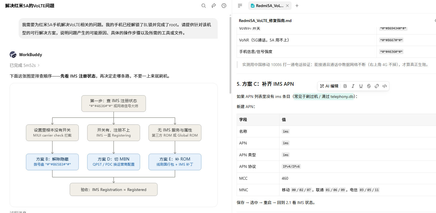The width and height of the screenshot is (436, 213).
Task: Click the 方案 D：切 MBN box
Action: pyautogui.click(x=114, y=162)
